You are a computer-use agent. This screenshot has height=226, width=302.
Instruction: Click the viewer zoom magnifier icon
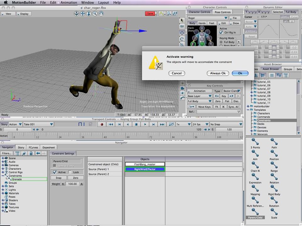click(x=95, y=13)
